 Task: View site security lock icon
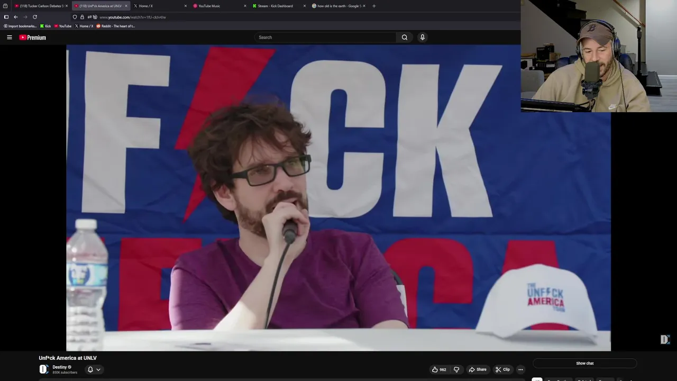tap(82, 17)
